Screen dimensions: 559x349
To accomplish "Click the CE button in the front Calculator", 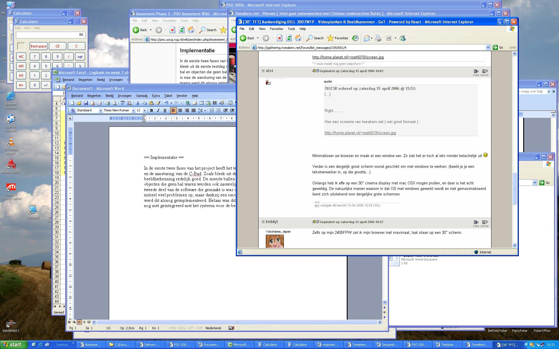I will [x=57, y=46].
